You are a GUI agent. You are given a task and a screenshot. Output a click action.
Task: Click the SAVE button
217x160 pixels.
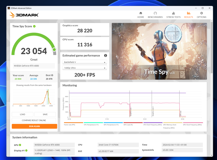tap(45, 114)
